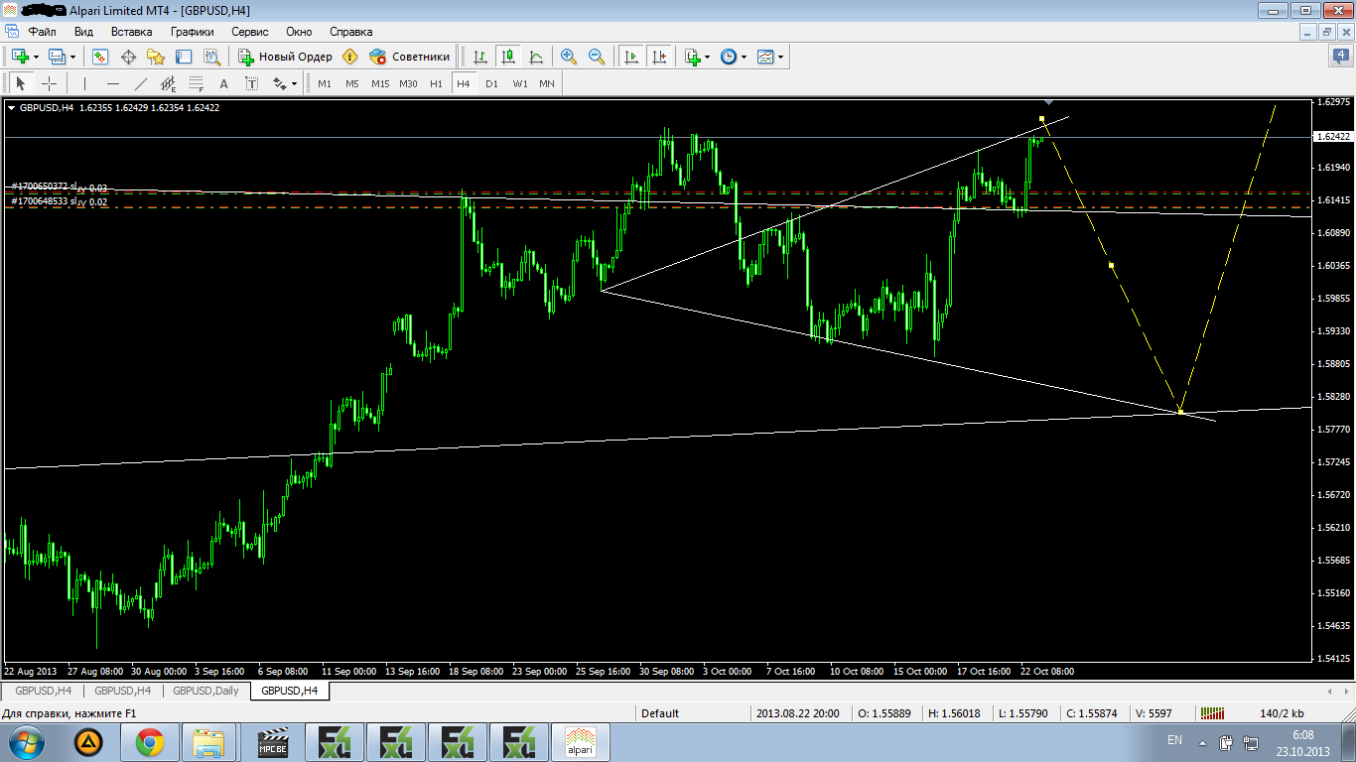This screenshot has width=1356, height=762.
Task: Open the Вид menu
Action: click(x=83, y=32)
